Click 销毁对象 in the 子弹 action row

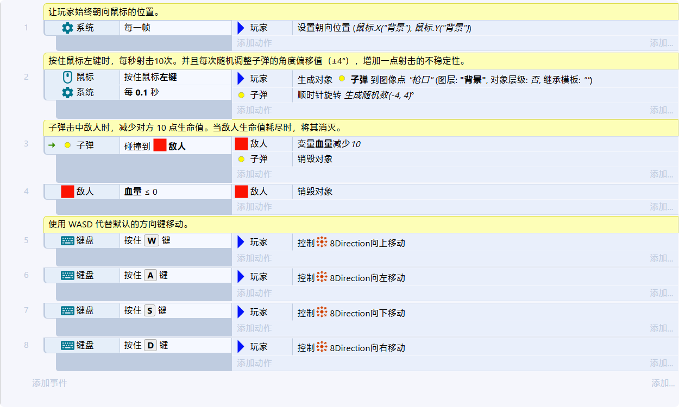coord(315,159)
